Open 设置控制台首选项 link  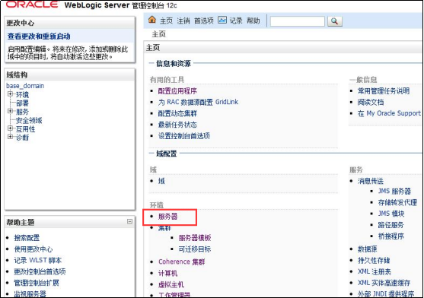pyautogui.click(x=184, y=136)
